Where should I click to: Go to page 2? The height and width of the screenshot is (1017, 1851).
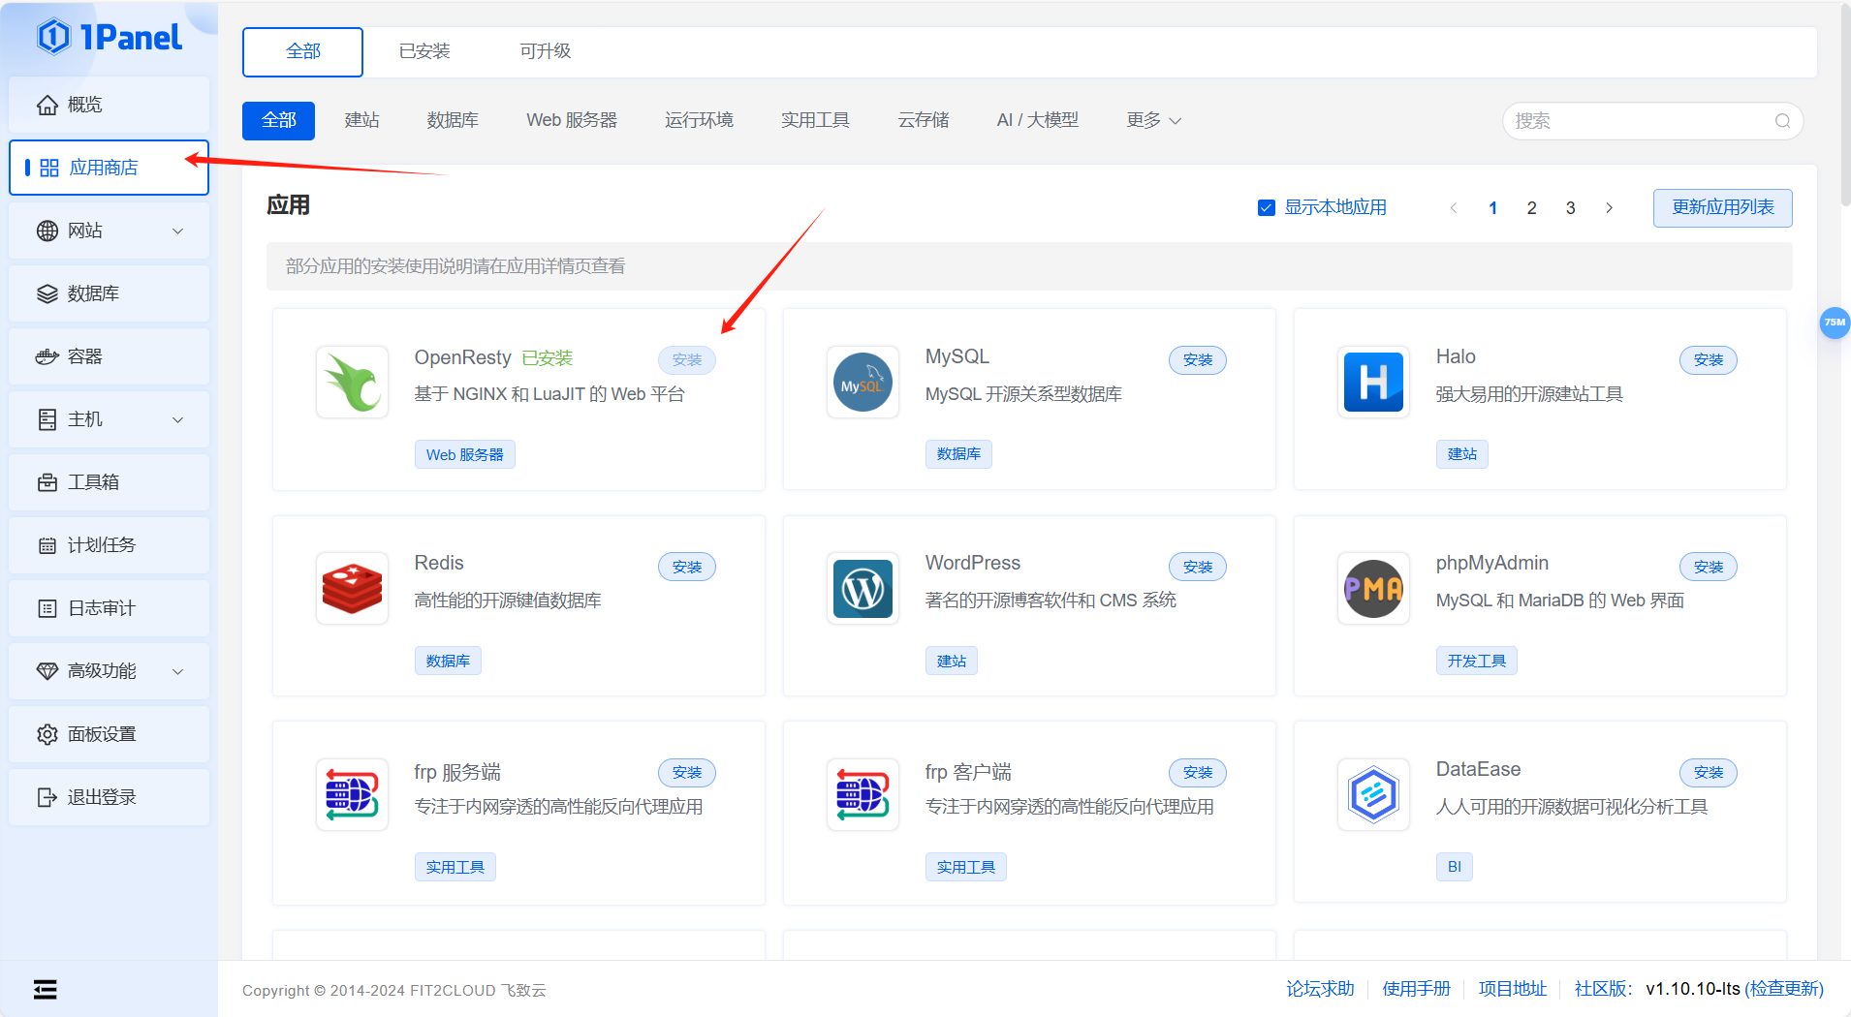(1531, 207)
